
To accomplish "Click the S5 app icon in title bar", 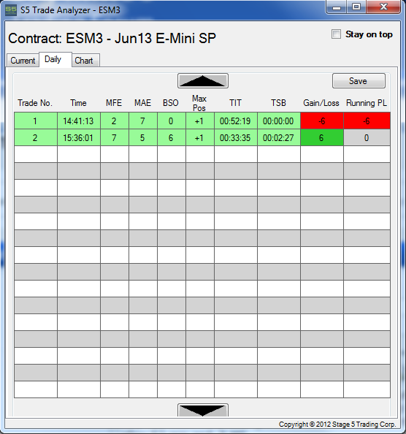I will [x=11, y=10].
